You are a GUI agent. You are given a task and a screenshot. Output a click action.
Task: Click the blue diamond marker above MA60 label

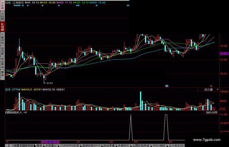(97, 5)
